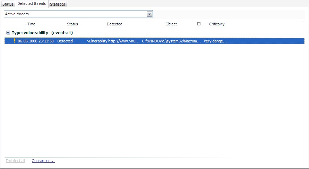
Task: Click the C:\WINDOWS\system32\Macrom... object cell
Action: click(x=171, y=41)
